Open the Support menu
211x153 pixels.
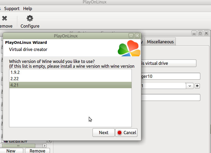tap(12, 8)
